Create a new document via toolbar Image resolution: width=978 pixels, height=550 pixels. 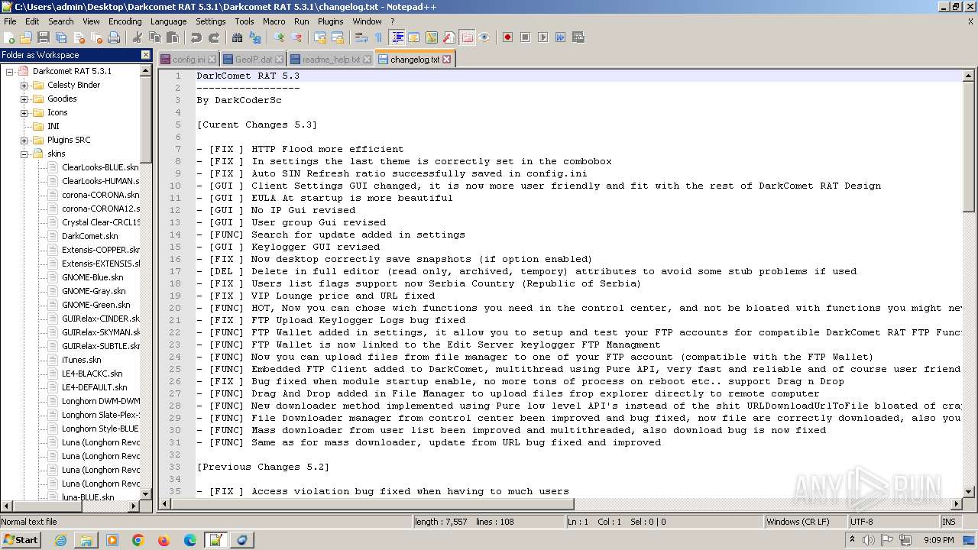pyautogui.click(x=10, y=37)
